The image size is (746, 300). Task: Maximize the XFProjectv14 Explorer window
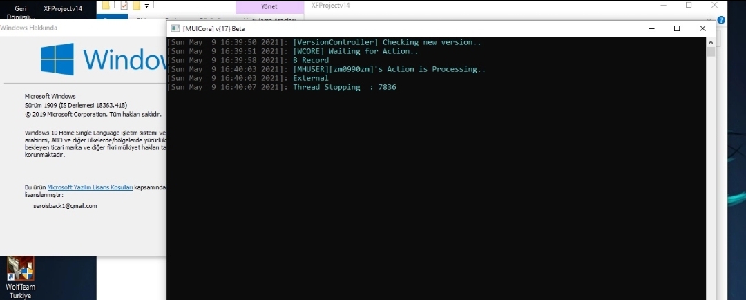pos(689,6)
